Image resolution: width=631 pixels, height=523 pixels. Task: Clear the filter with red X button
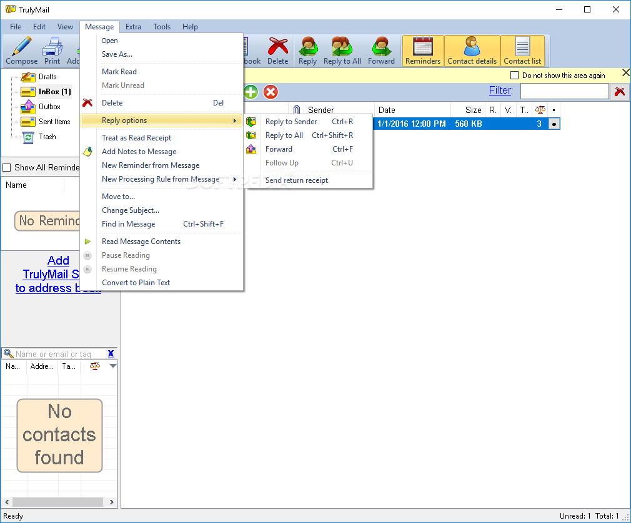pyautogui.click(x=620, y=92)
